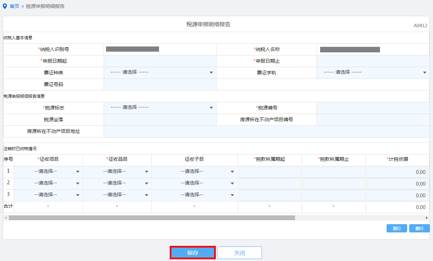Click the 申报日期起 input field

pyautogui.click(x=160, y=61)
